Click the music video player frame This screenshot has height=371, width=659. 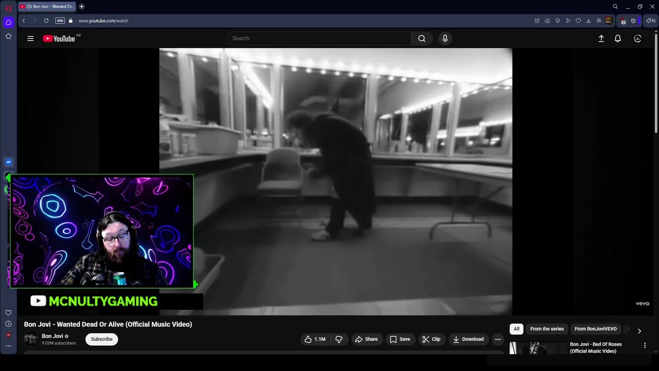[336, 181]
